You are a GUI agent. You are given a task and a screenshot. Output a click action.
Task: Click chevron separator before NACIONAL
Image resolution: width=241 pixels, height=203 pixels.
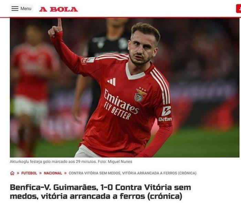(x=40, y=173)
